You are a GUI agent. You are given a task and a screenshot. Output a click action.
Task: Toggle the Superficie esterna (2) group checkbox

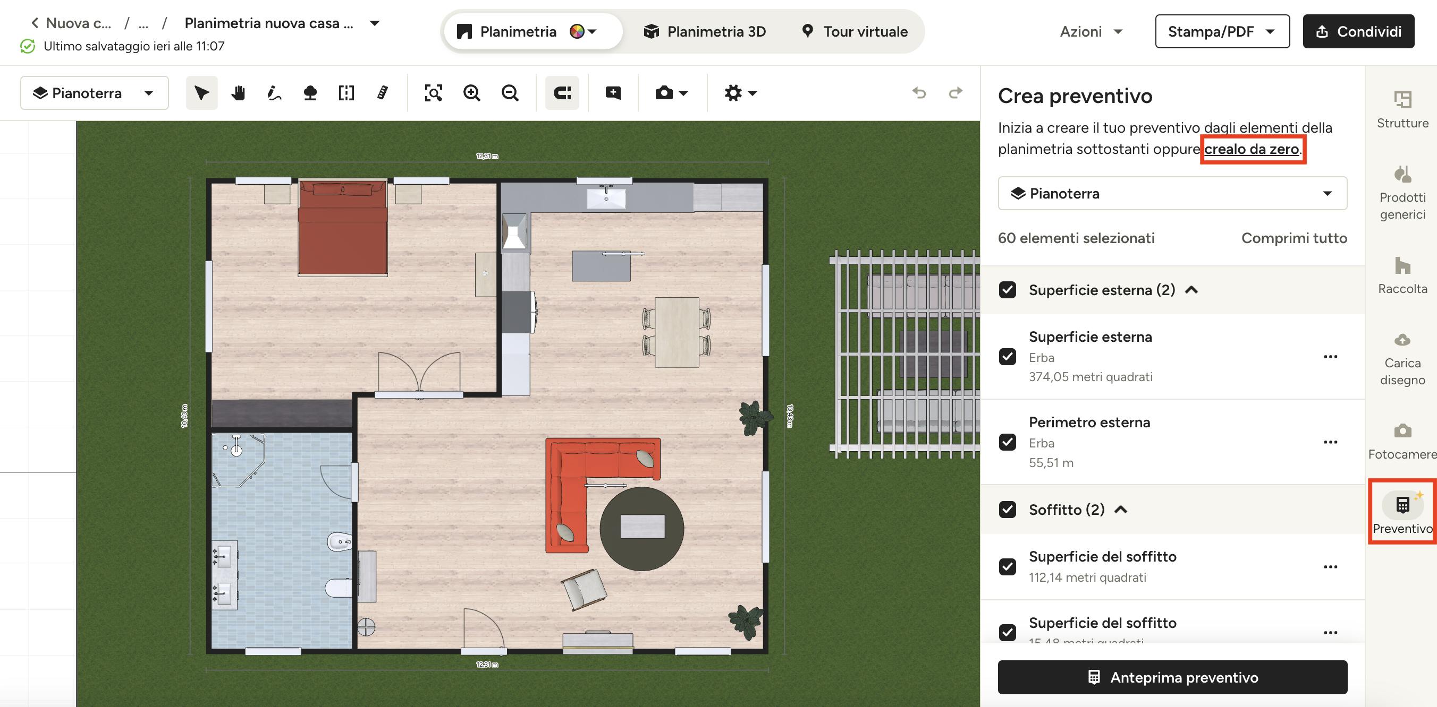point(1008,290)
